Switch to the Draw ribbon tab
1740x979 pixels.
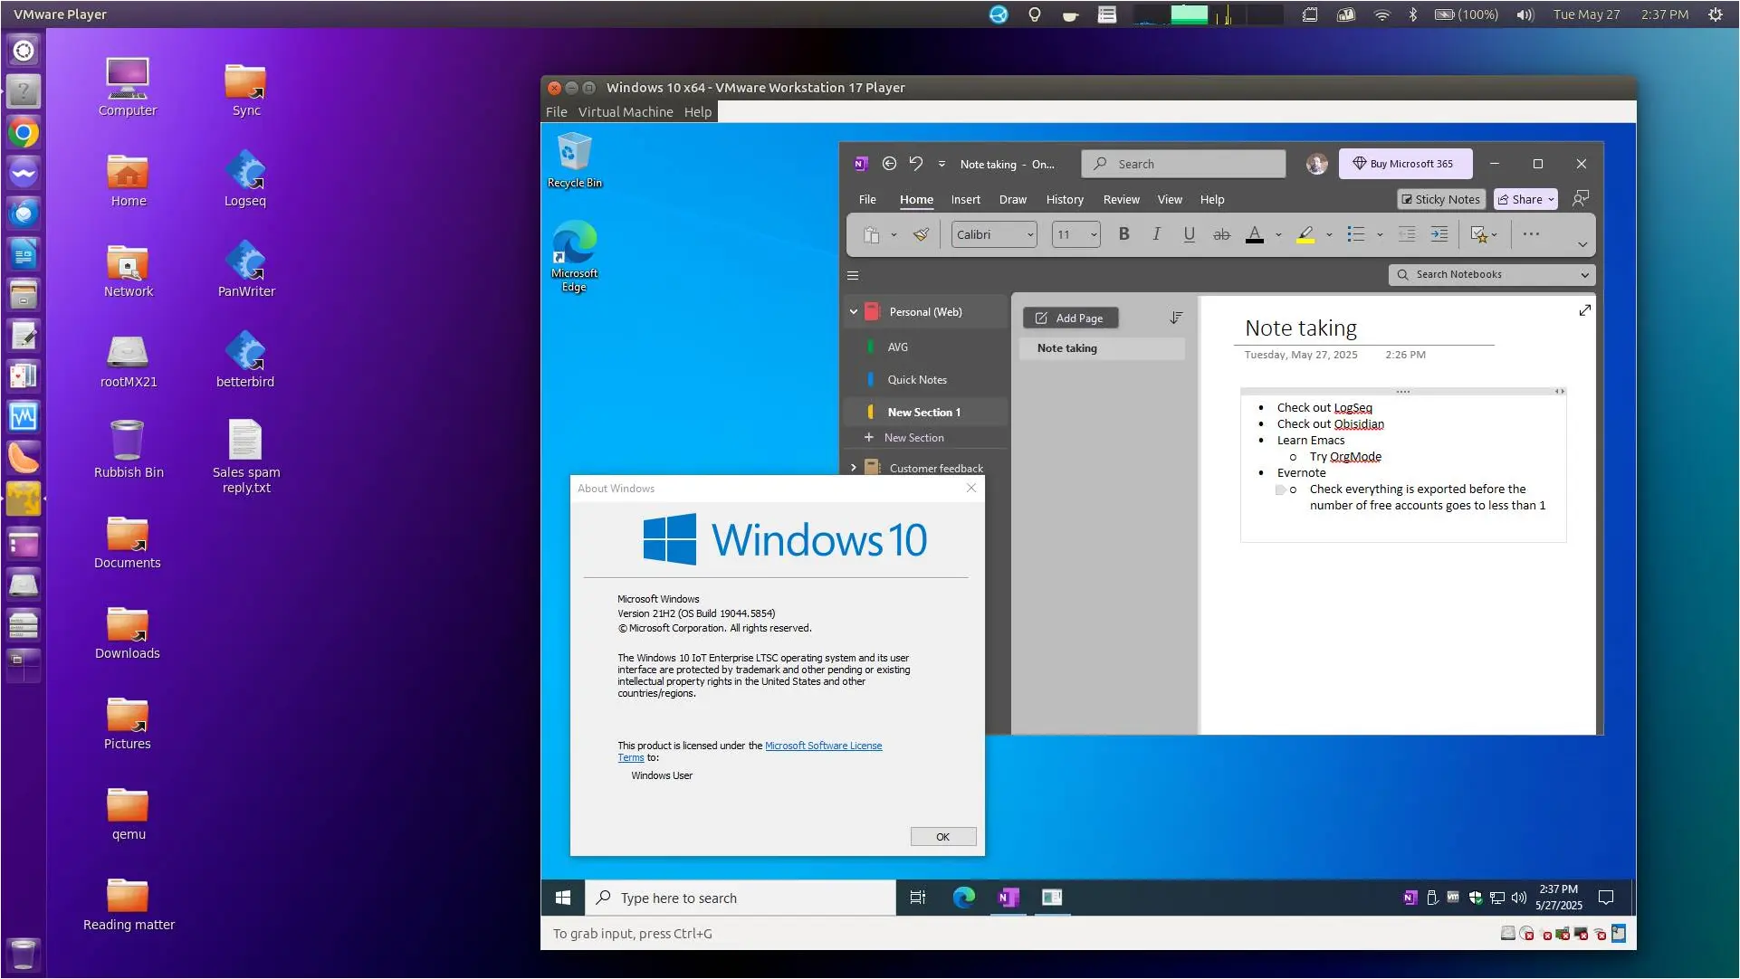[1012, 200]
